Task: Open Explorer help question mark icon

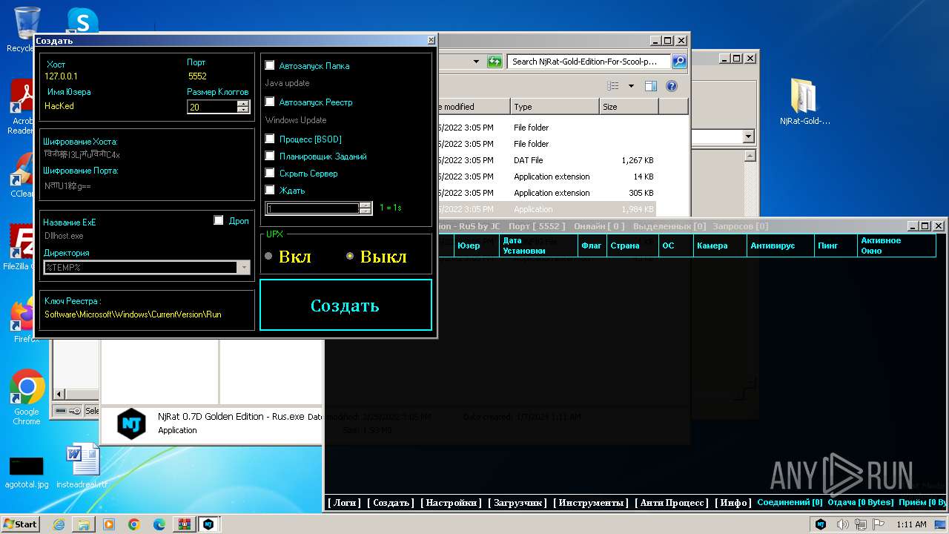Action: coord(672,86)
